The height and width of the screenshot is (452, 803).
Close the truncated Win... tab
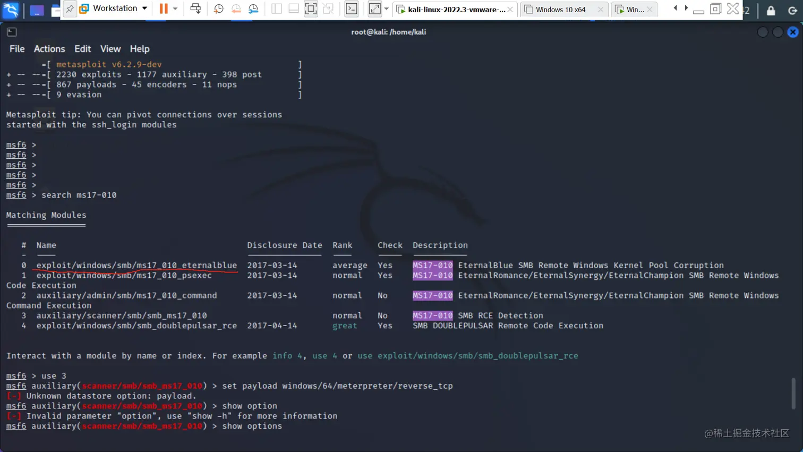point(650,10)
